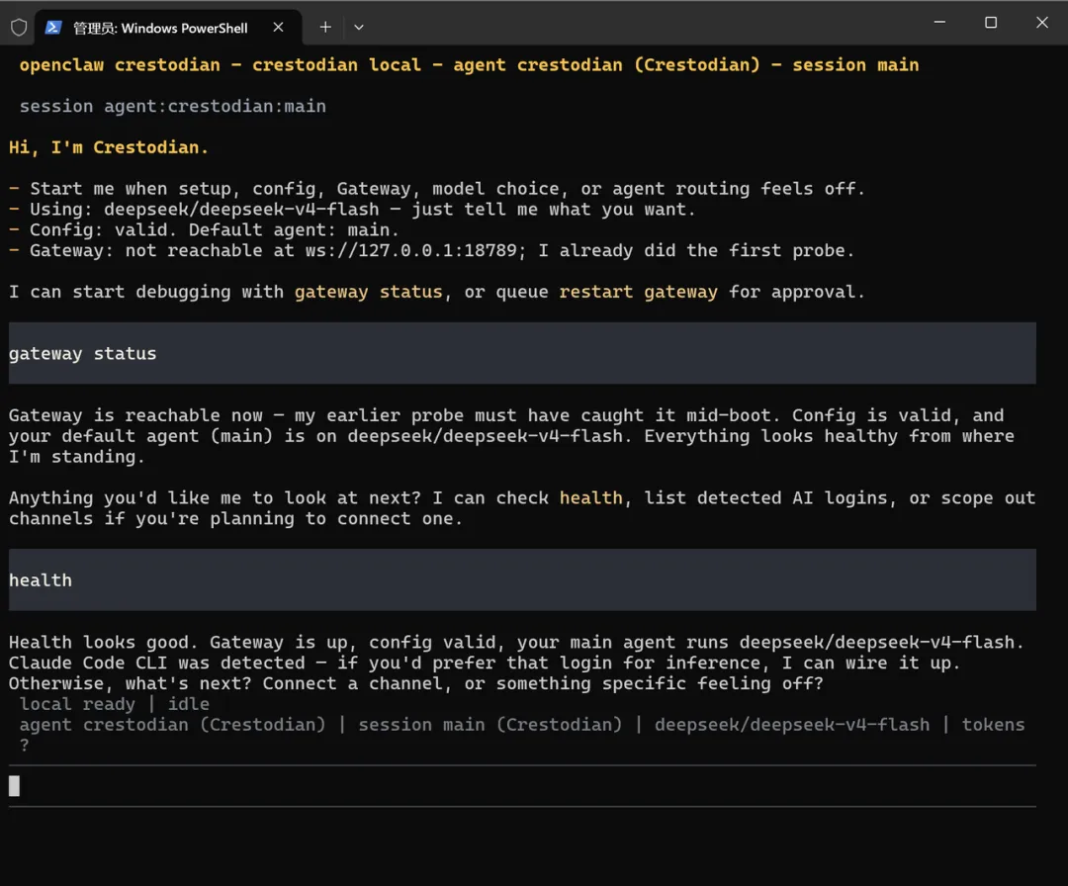Image resolution: width=1068 pixels, height=886 pixels.
Task: Click the 'Using: deepseek/deepseek-v4-flash' line
Action: [x=352, y=209]
